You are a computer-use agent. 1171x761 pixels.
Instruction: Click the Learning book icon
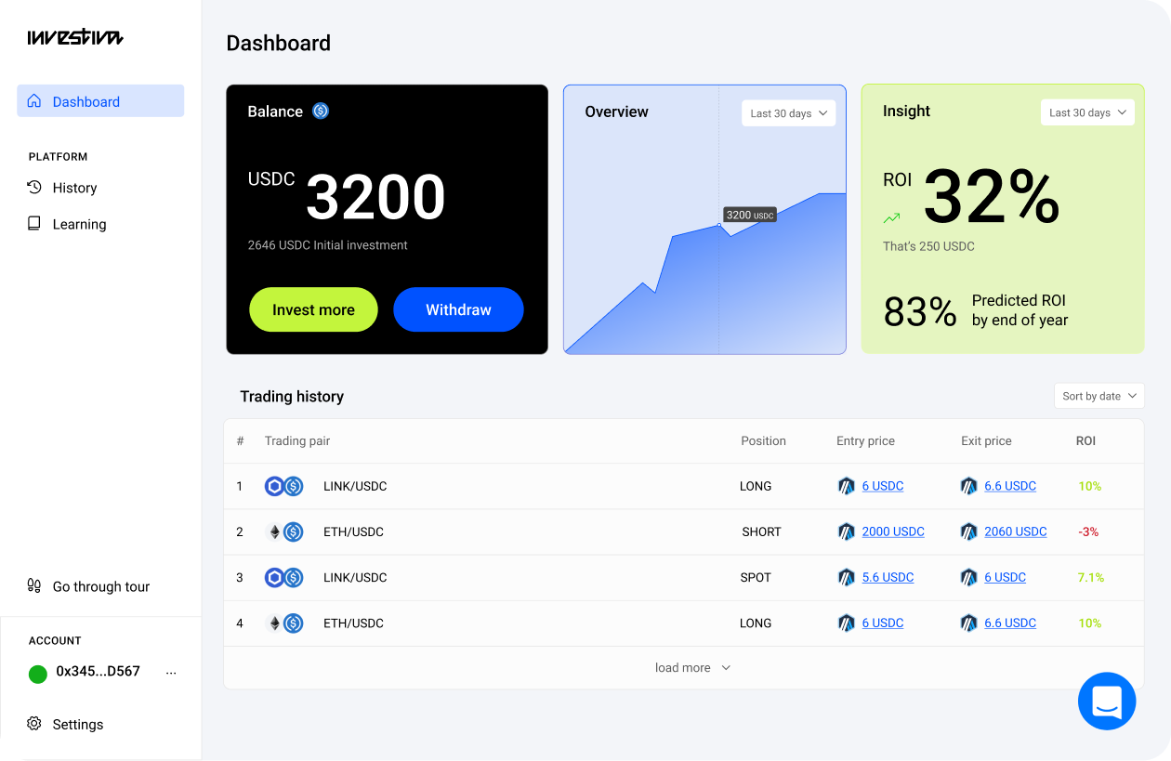click(34, 224)
